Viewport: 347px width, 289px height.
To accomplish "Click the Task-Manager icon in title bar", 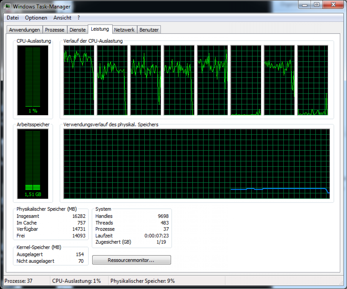I will [7, 6].
